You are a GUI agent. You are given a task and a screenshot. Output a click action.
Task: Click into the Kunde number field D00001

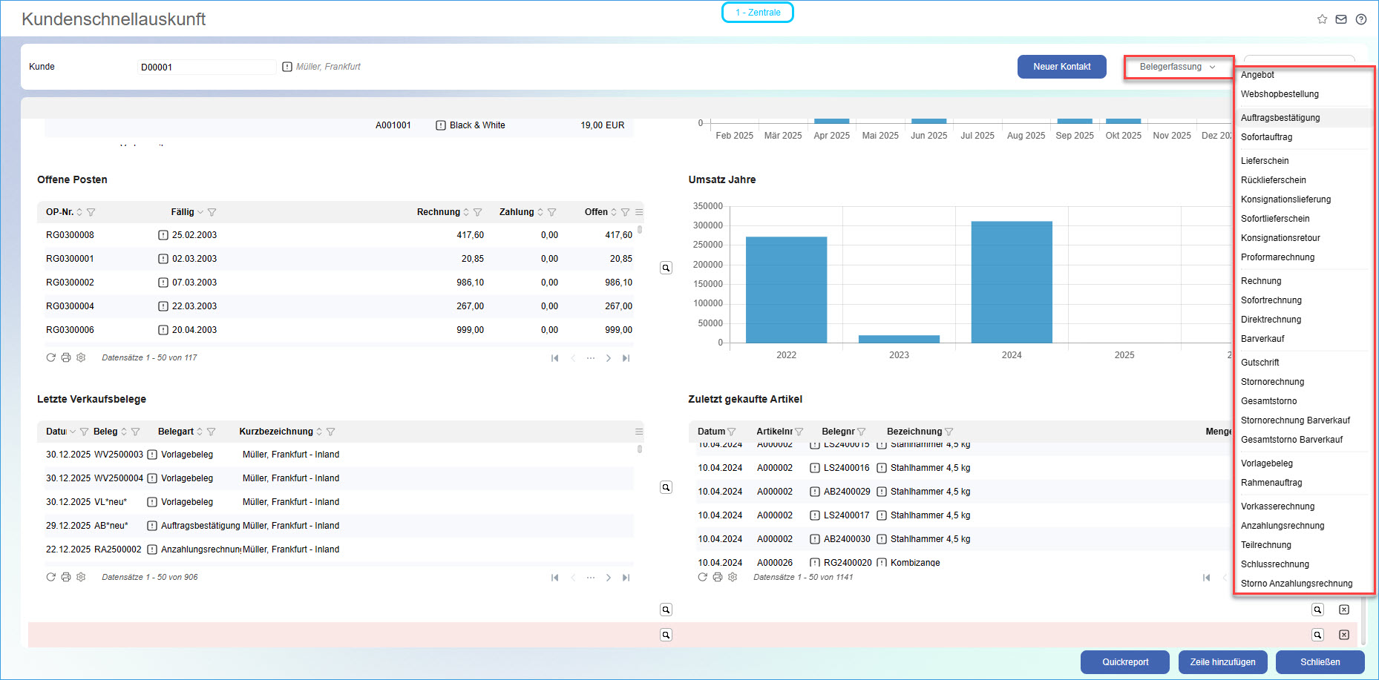coord(206,67)
